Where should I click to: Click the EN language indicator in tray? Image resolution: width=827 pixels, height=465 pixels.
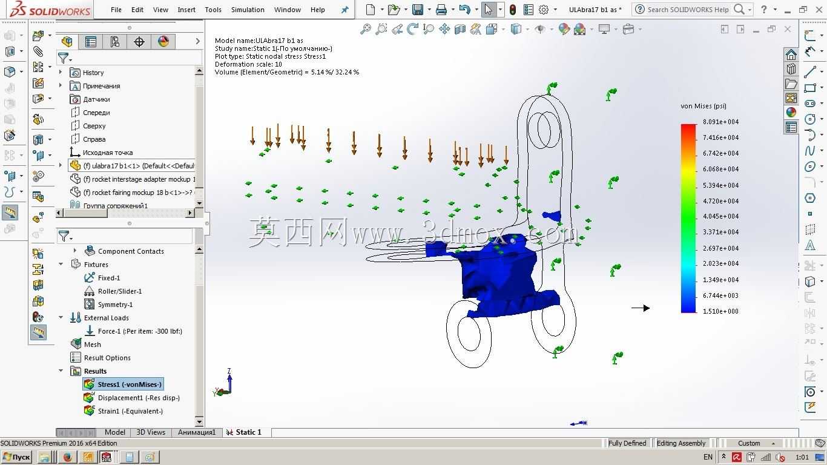[708, 457]
